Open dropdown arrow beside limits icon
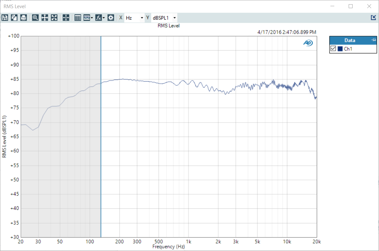The height and width of the screenshot is (251, 379). [x=92, y=18]
